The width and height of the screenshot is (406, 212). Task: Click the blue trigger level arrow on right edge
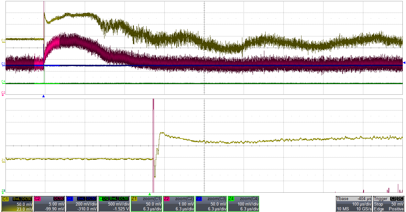point(404,63)
